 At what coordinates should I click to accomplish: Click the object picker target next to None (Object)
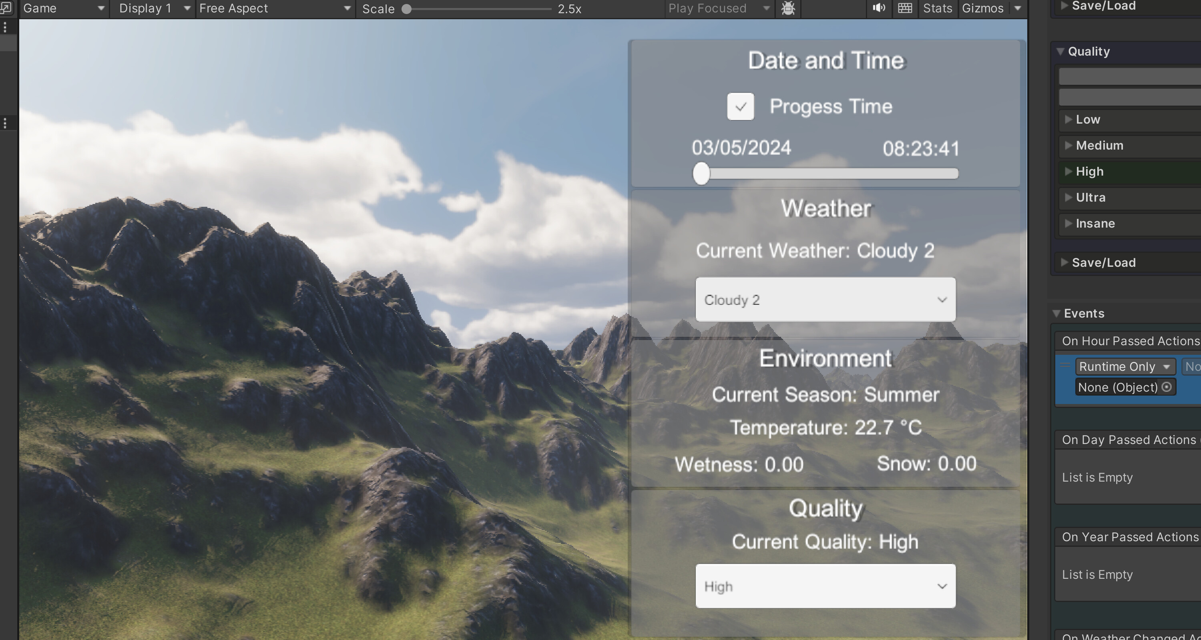pyautogui.click(x=1167, y=387)
